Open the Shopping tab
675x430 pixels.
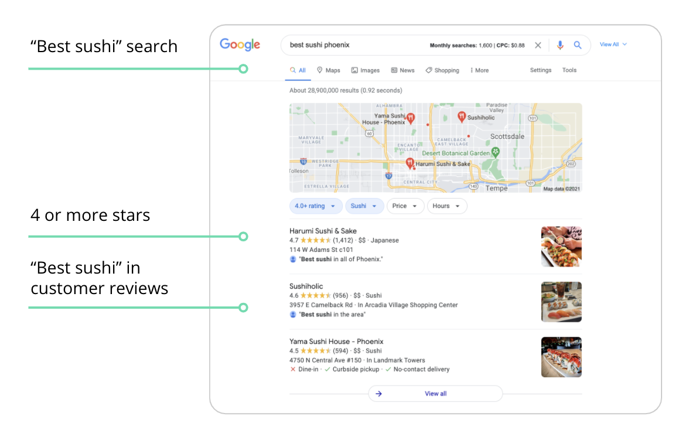coord(442,70)
